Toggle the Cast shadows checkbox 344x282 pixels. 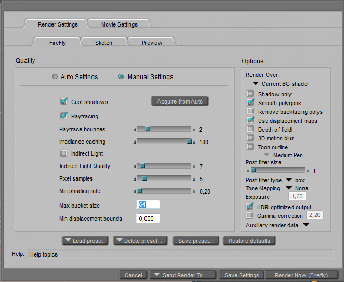click(64, 101)
